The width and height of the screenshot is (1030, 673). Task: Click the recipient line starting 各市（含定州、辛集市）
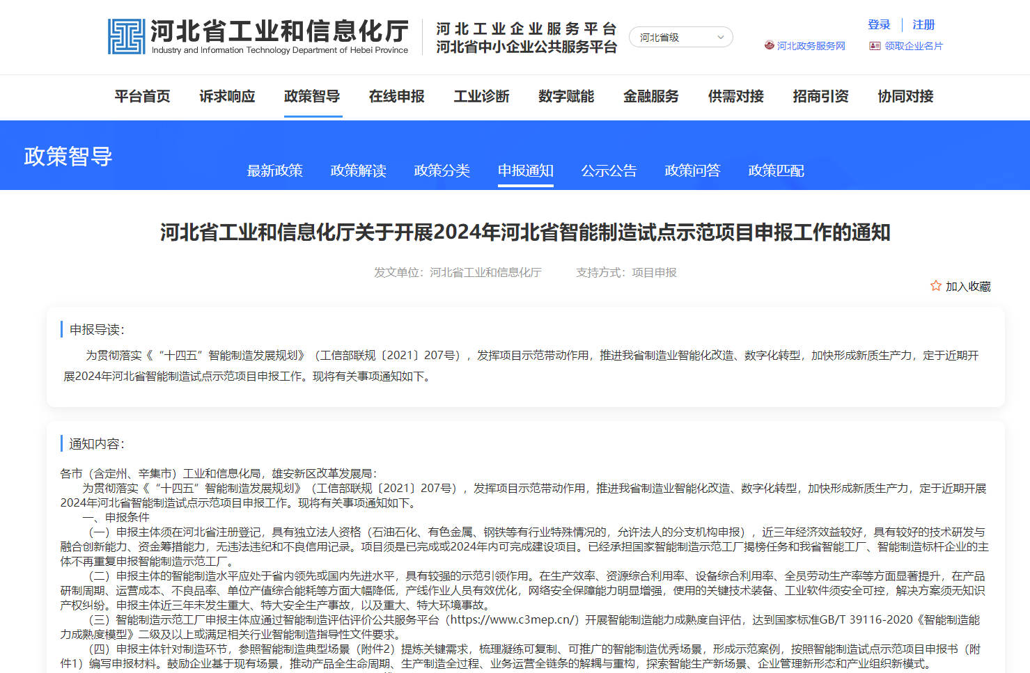(219, 473)
